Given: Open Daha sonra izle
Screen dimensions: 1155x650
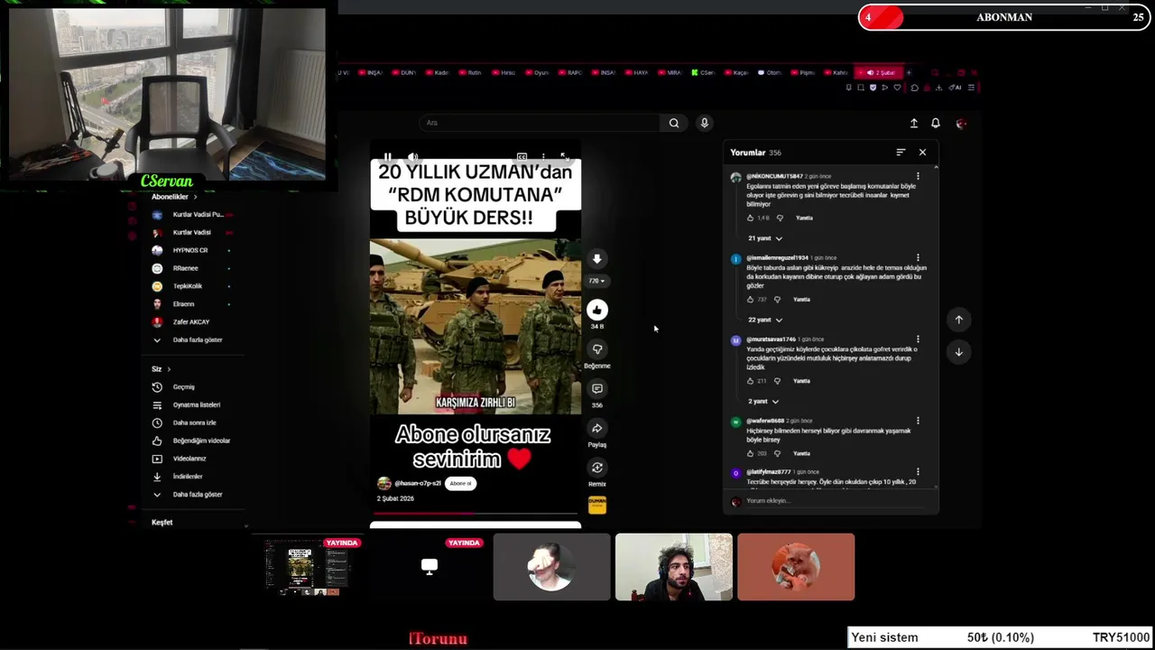Looking at the screenshot, I should 194,422.
